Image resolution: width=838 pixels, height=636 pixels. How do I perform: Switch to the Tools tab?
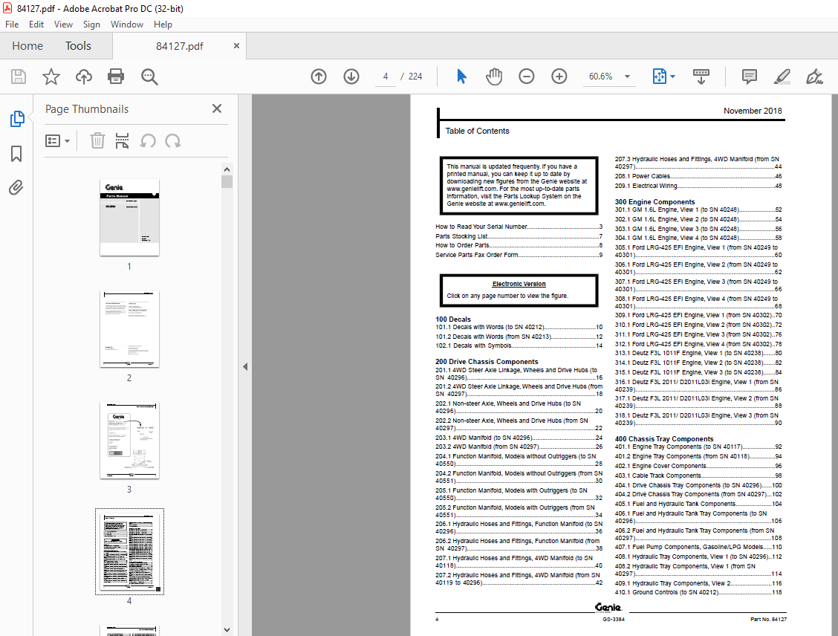78,46
